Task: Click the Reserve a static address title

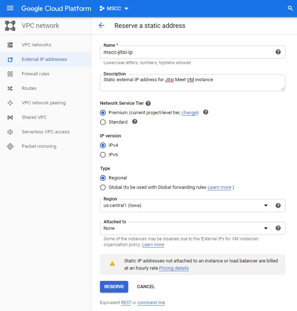Action: 150,26
